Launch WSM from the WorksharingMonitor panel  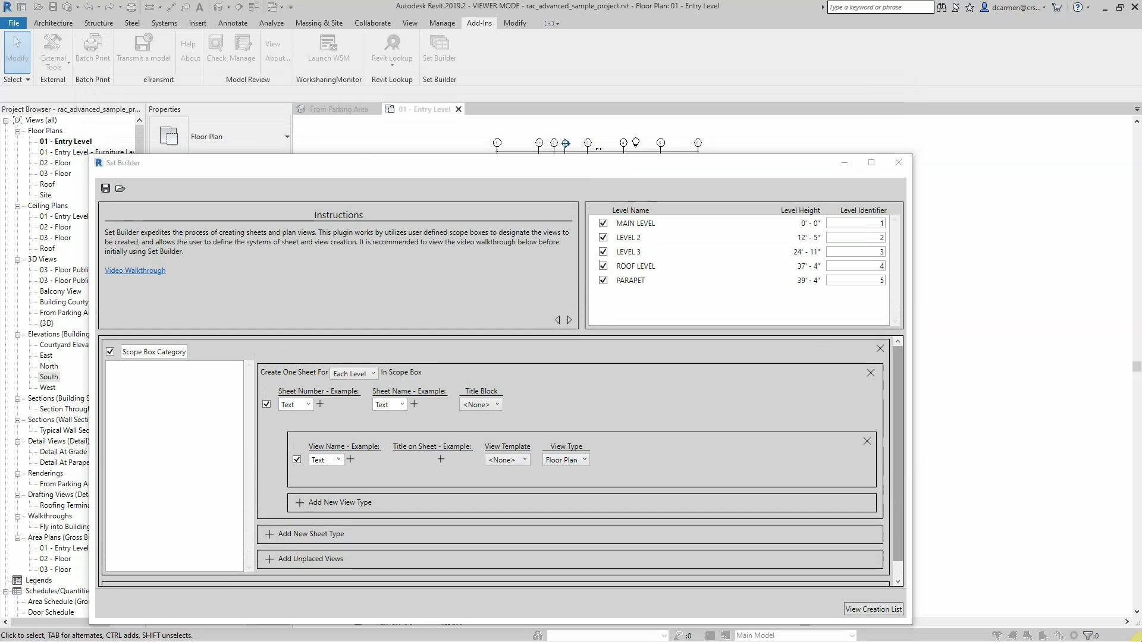(x=328, y=44)
